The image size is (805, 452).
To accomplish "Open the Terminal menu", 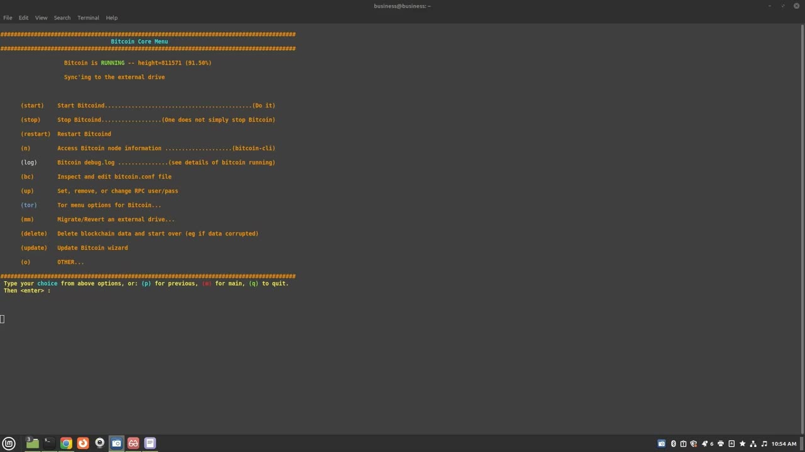I will (x=88, y=18).
